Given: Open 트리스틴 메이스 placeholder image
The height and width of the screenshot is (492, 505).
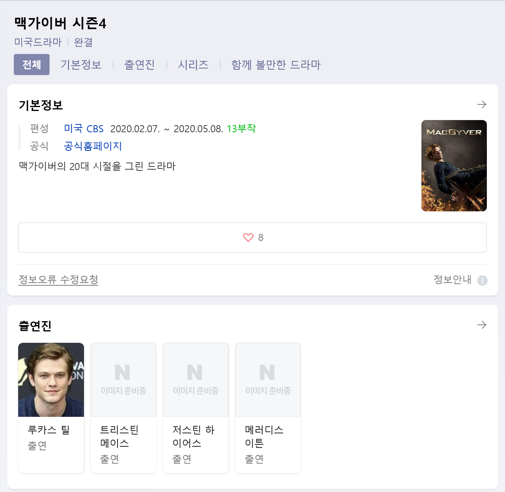Looking at the screenshot, I should [x=123, y=380].
